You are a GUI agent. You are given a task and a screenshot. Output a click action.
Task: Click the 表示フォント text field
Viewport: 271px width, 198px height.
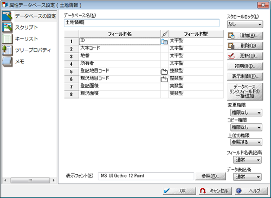pyautogui.click(x=146, y=176)
